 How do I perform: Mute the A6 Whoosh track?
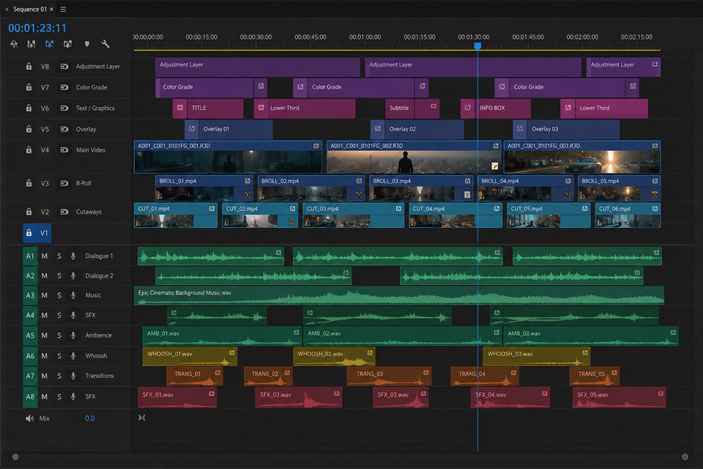[45, 356]
